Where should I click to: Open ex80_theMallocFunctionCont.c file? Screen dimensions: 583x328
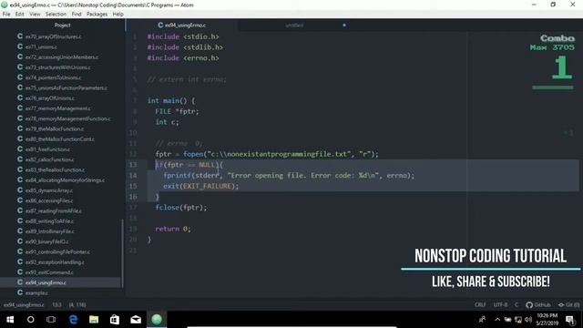59,138
